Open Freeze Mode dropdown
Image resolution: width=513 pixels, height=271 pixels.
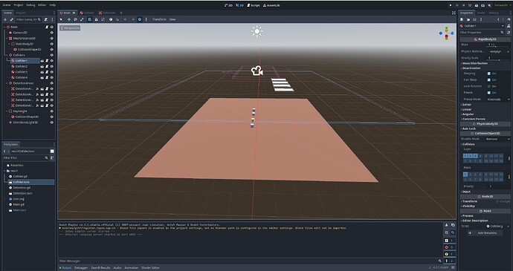pyautogui.click(x=499, y=99)
